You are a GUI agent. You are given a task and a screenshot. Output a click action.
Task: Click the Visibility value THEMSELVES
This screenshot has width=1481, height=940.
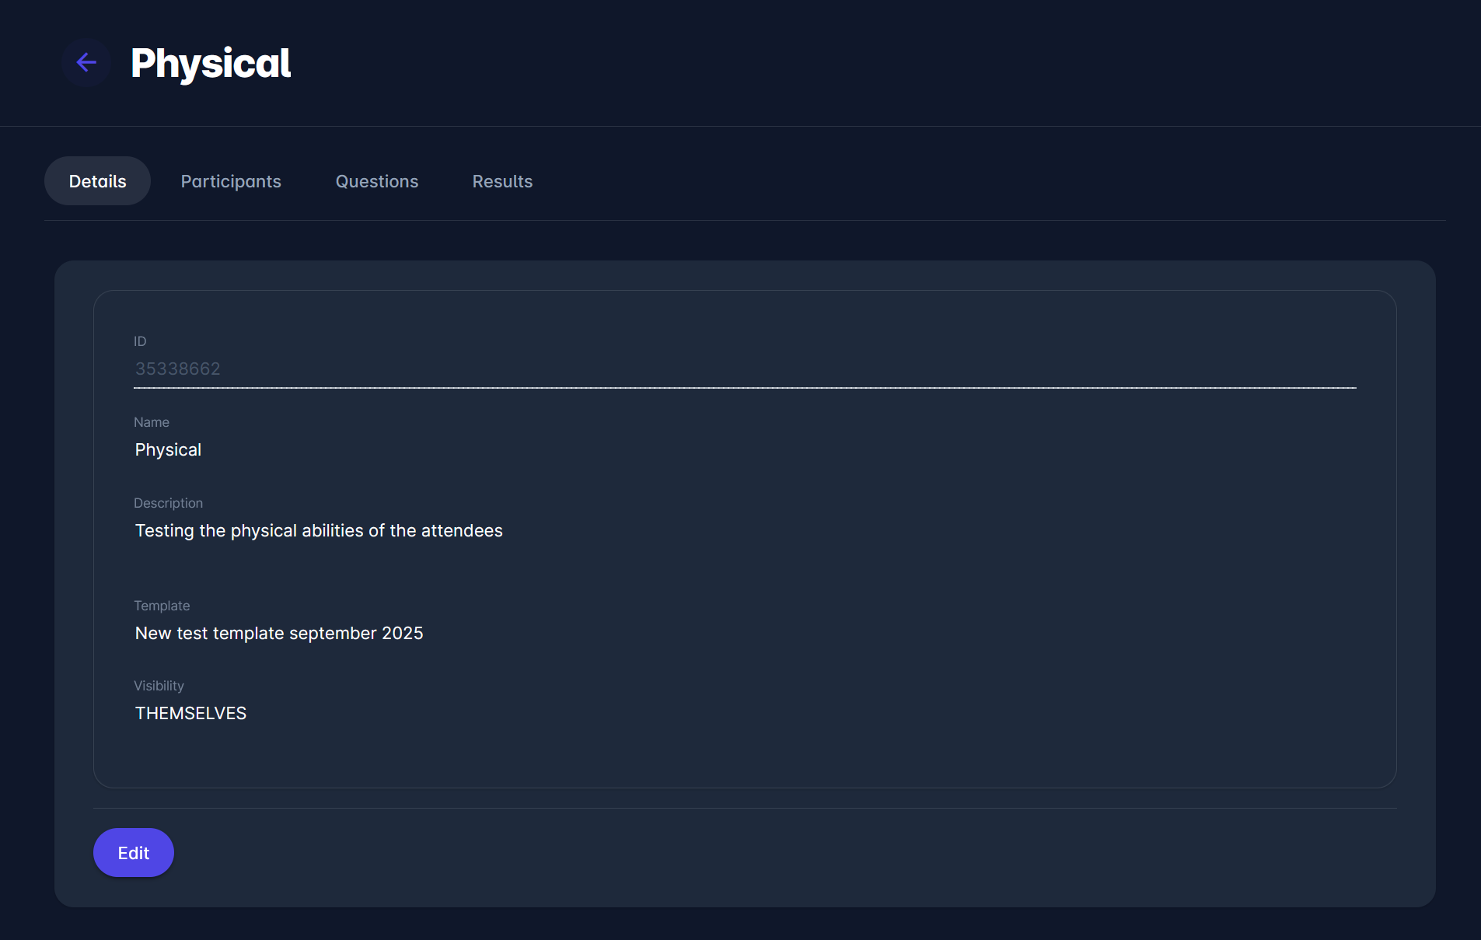click(x=190, y=713)
